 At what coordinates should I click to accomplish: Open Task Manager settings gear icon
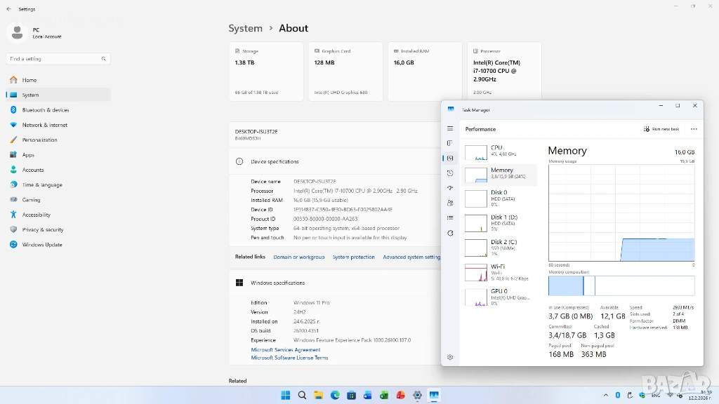click(x=450, y=357)
